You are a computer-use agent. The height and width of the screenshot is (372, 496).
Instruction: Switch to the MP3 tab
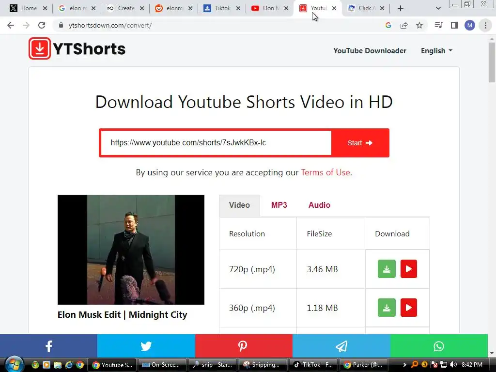(279, 205)
